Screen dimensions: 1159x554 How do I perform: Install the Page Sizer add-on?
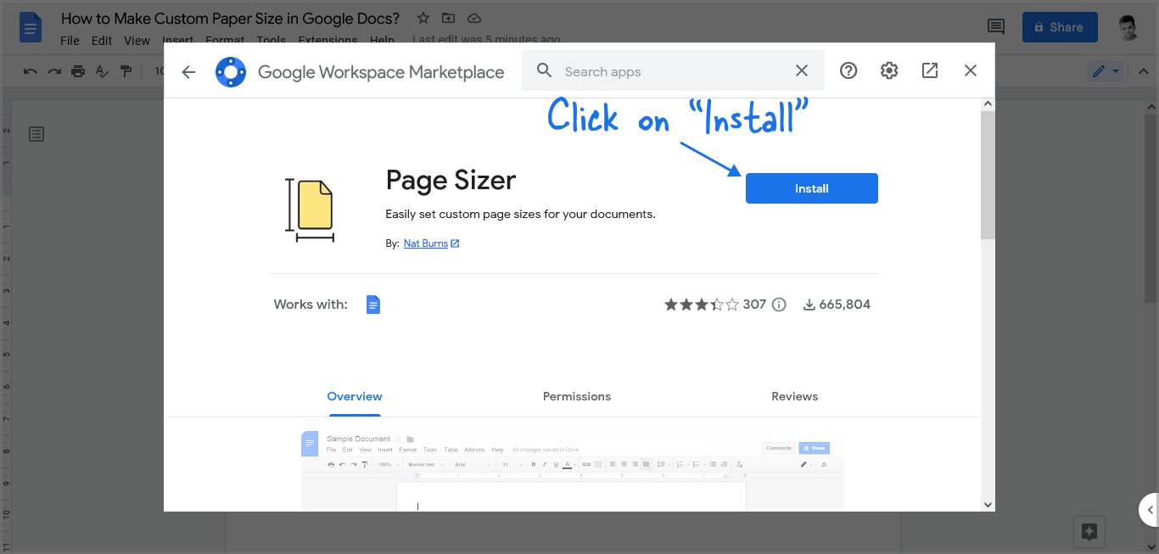[x=811, y=187]
